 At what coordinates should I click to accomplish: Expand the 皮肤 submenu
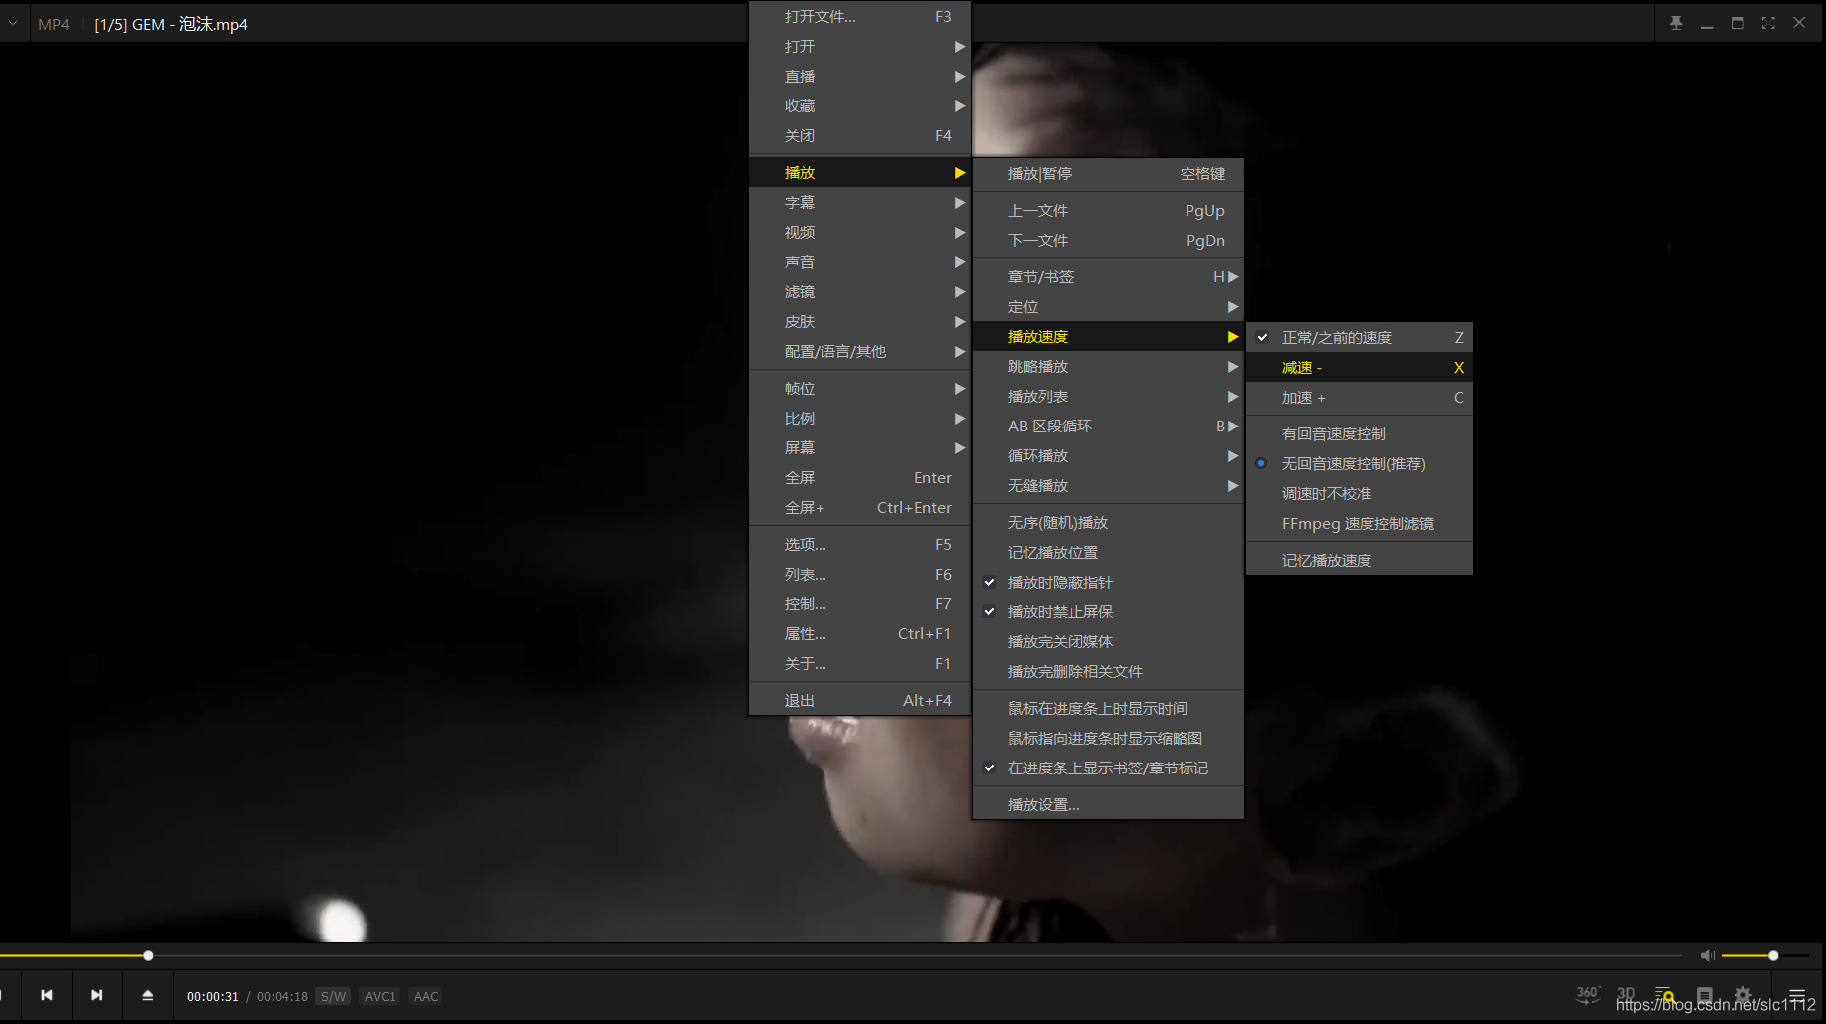point(859,322)
